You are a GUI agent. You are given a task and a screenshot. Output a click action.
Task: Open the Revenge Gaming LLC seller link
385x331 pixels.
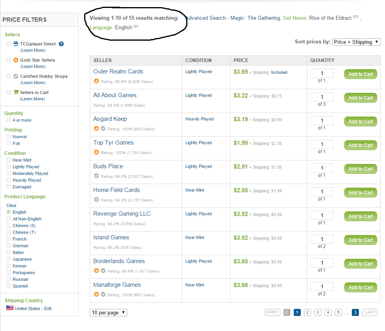(x=122, y=214)
